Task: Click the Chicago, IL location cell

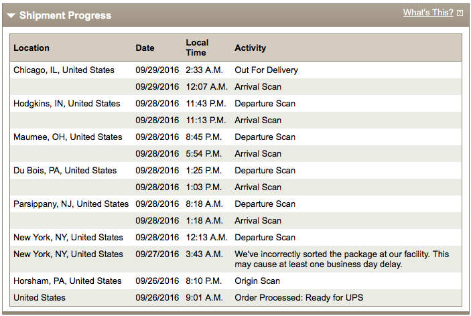Action: 64,70
